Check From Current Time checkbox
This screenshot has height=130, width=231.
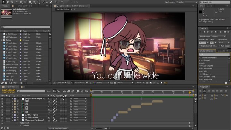(x=200, y=46)
